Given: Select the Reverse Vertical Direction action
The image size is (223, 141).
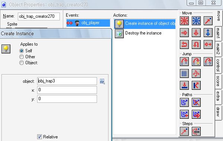Looking at the screenshot, I should click(196, 45).
